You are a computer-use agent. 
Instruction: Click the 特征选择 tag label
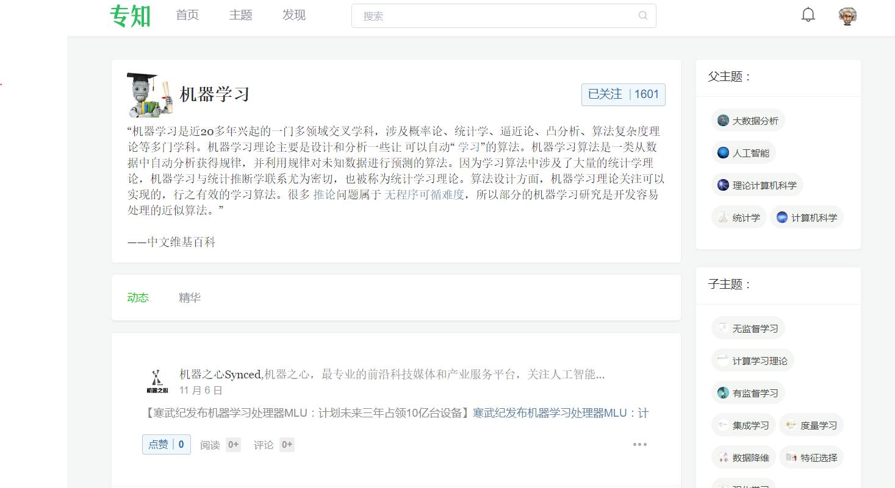(x=819, y=458)
